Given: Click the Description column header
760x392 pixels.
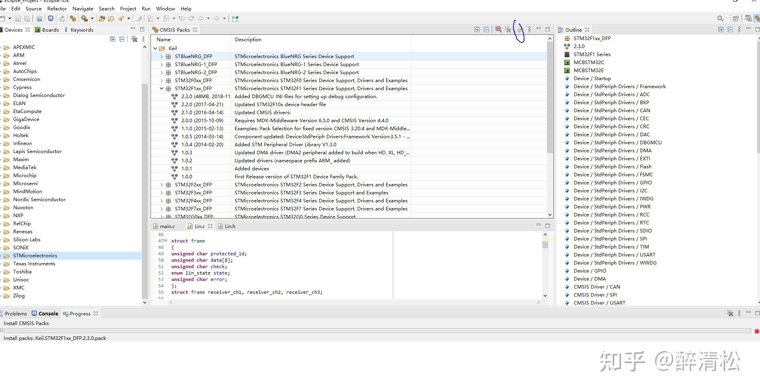Looking at the screenshot, I should pos(248,40).
